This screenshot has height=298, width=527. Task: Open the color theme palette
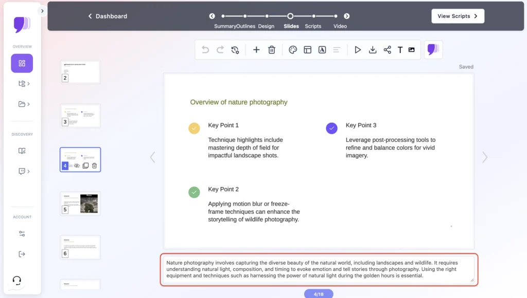pos(293,50)
